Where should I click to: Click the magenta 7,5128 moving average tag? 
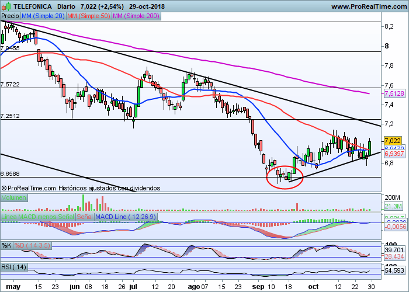point(394,93)
